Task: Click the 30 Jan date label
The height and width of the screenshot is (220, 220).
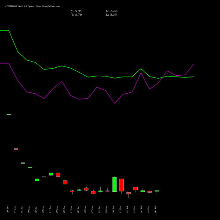Action: coord(114,209)
